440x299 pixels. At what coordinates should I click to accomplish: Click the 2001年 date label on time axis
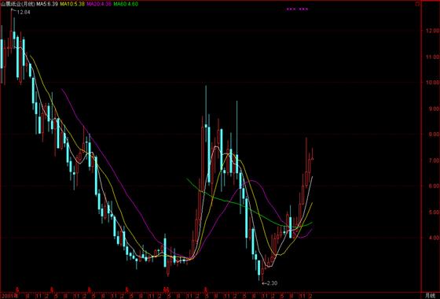click(9, 296)
